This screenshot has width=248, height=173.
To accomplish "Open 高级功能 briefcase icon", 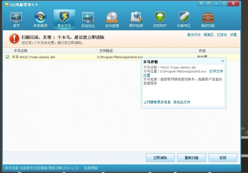I will [208, 19].
